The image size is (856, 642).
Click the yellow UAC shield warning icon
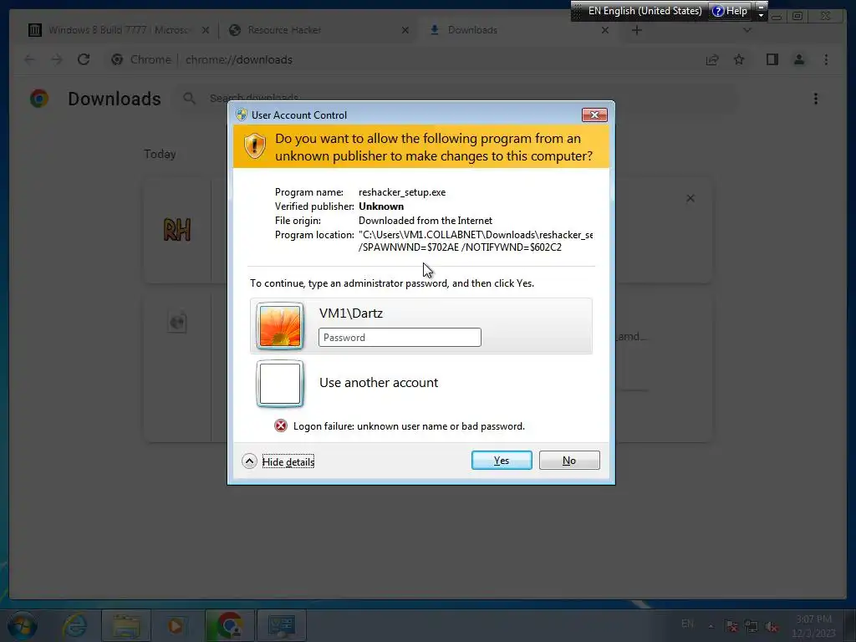point(254,146)
